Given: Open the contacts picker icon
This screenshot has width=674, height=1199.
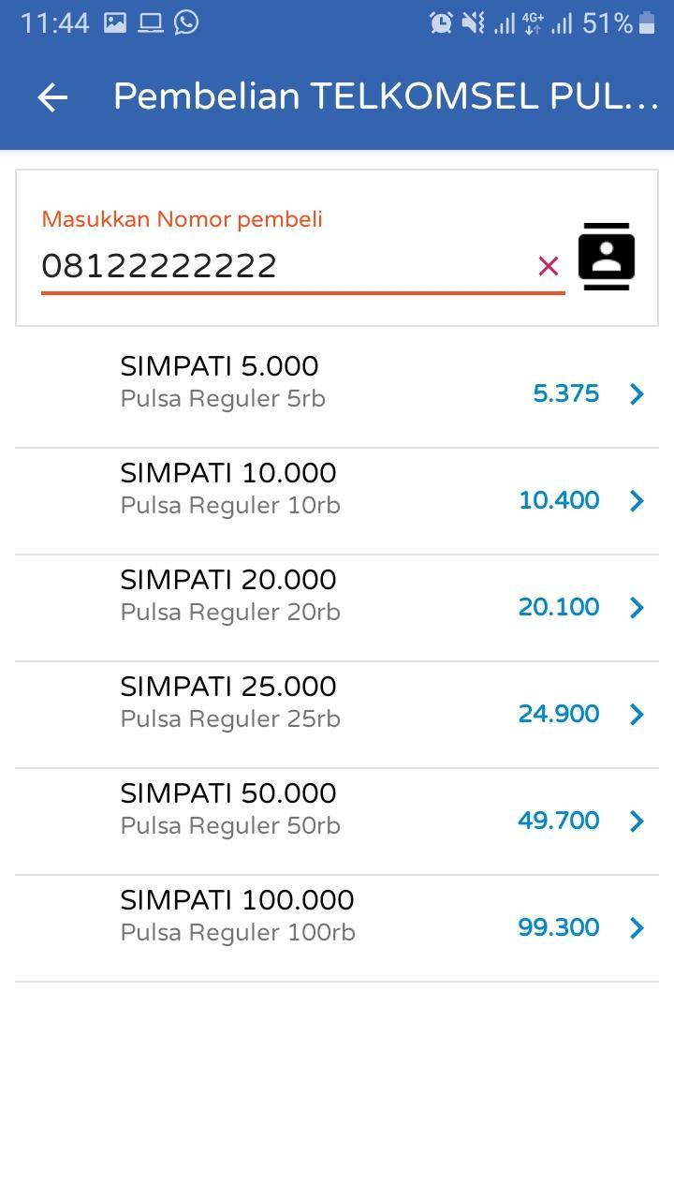Looking at the screenshot, I should tap(607, 256).
